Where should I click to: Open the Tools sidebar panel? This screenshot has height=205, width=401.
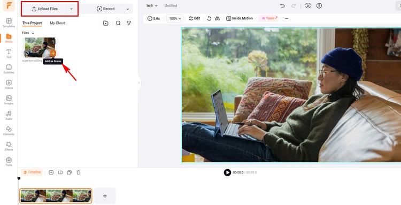9,162
